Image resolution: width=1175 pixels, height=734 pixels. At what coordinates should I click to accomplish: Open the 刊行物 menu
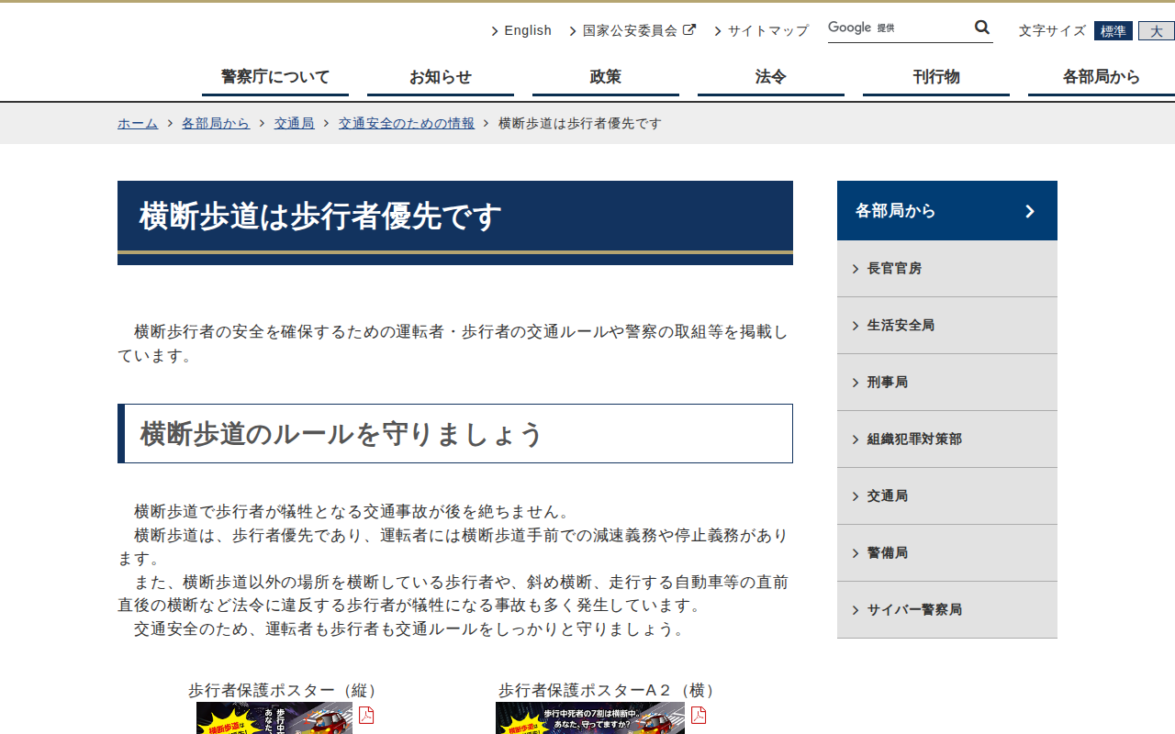[936, 77]
